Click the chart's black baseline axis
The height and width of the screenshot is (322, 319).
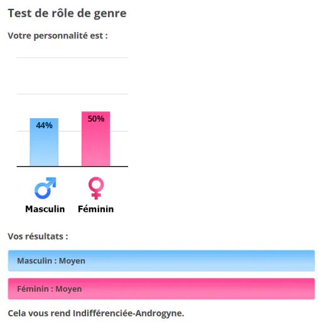pos(72,167)
